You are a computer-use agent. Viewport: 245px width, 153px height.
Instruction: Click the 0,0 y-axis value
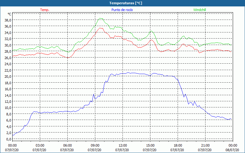click(9, 139)
